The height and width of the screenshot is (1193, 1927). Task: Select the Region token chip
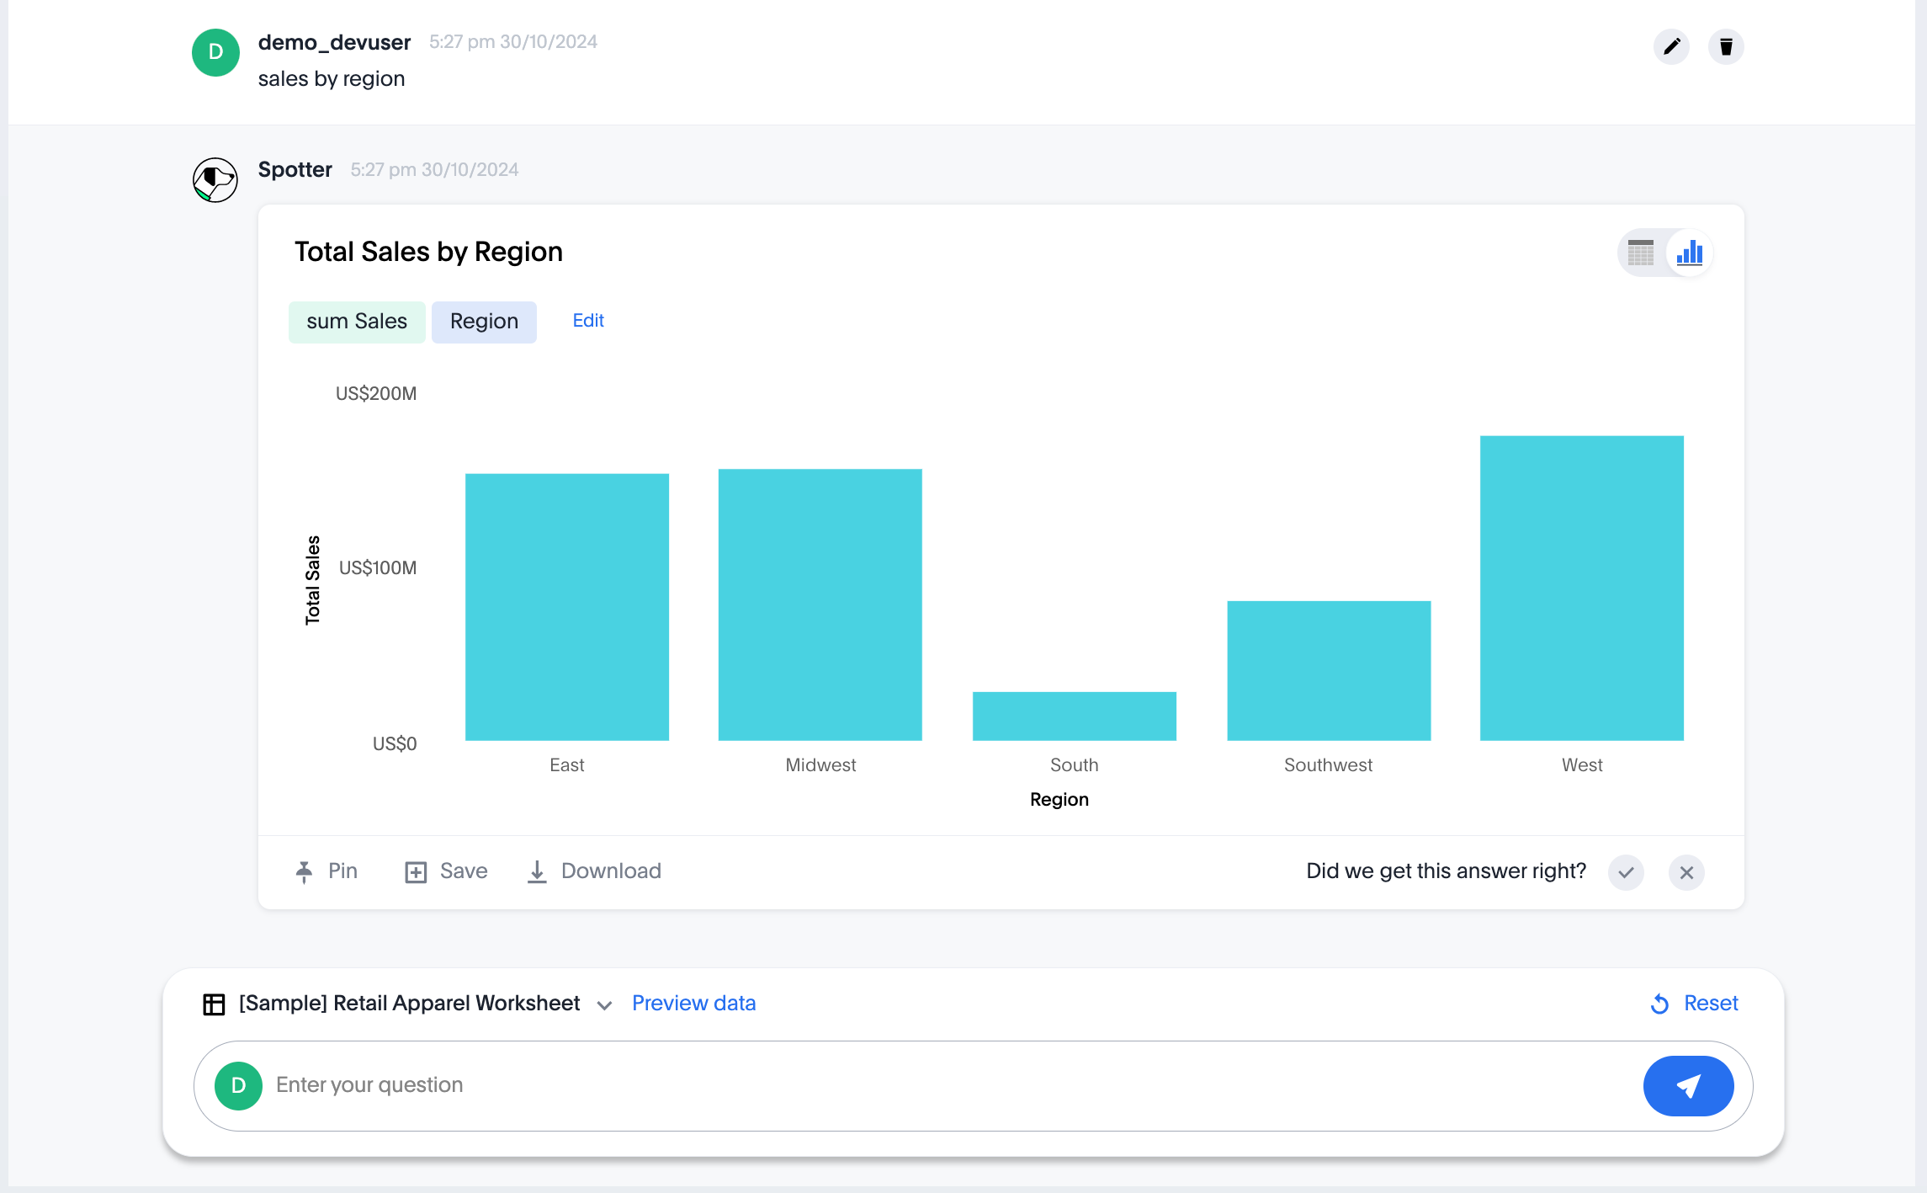(x=484, y=322)
